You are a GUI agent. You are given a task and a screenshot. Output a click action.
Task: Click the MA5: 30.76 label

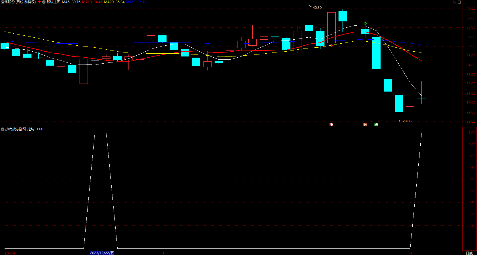coord(71,2)
